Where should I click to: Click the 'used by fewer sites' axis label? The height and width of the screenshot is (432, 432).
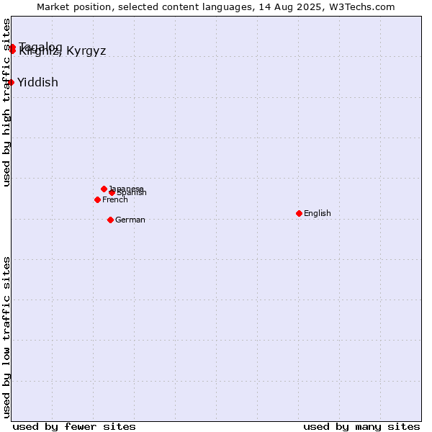click(74, 427)
